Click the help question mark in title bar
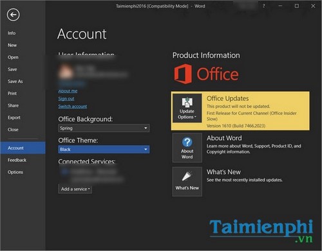Image resolution: width=322 pixels, height=251 pixels. tap(263, 6)
